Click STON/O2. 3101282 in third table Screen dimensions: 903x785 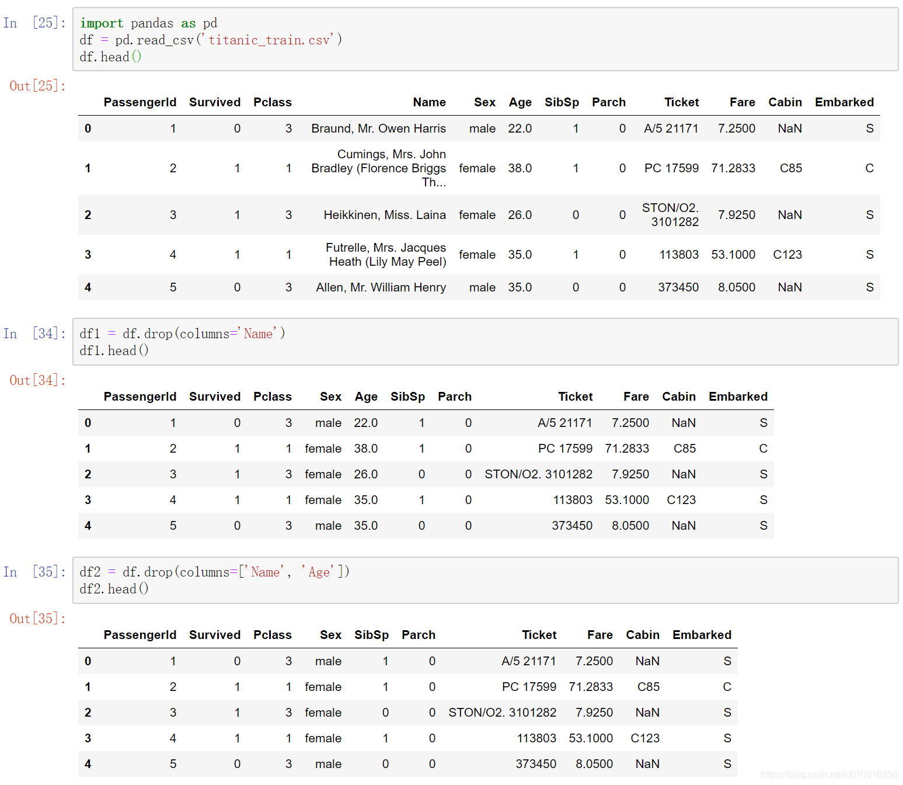pyautogui.click(x=502, y=713)
